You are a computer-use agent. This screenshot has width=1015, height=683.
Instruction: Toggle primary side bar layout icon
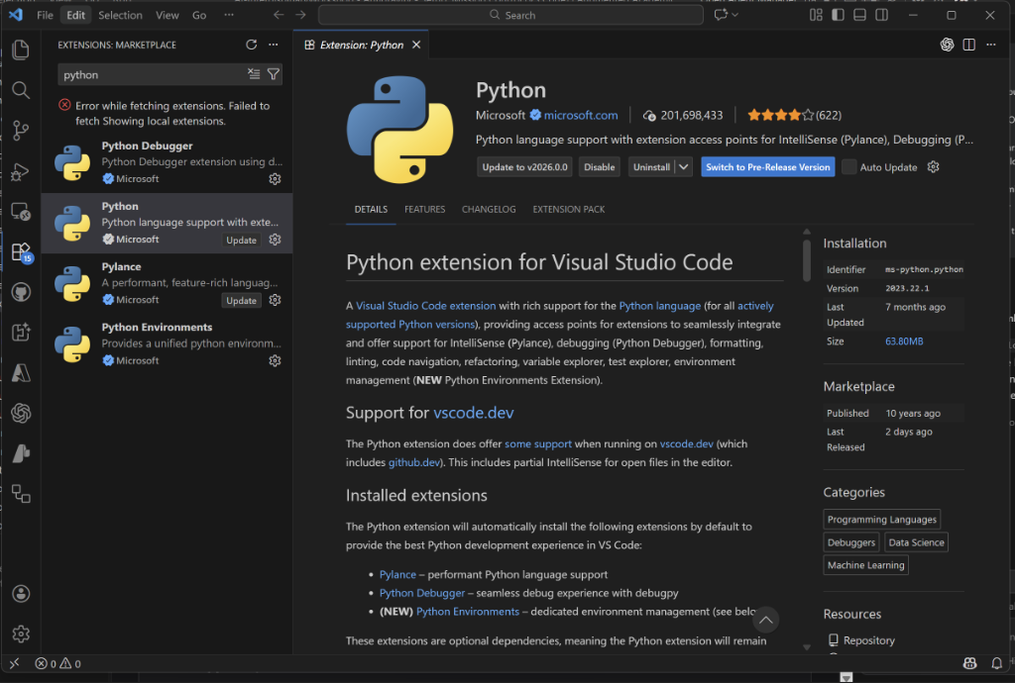point(838,15)
